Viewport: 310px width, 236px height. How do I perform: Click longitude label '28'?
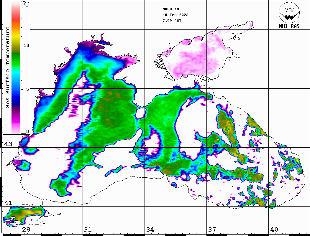[x=26, y=229]
